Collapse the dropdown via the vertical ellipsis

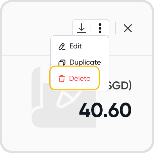pos(100,28)
